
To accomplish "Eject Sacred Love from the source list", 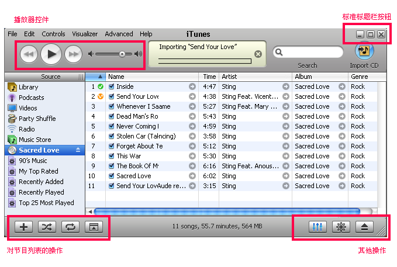I will coord(78,150).
